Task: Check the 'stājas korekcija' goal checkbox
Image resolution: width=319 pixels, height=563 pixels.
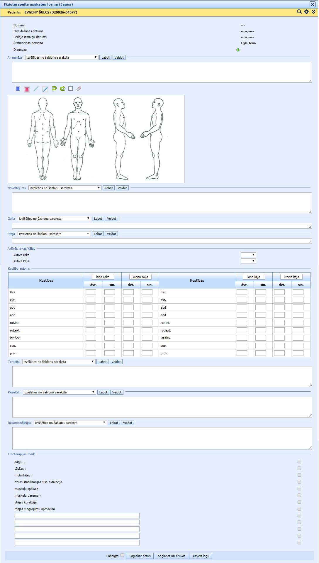Action: (x=299, y=502)
